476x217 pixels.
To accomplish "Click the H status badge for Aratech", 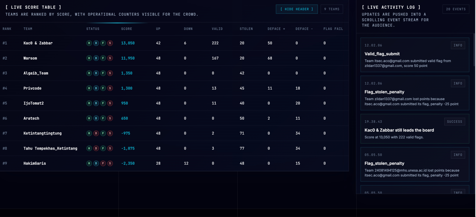I will click(x=89, y=118).
